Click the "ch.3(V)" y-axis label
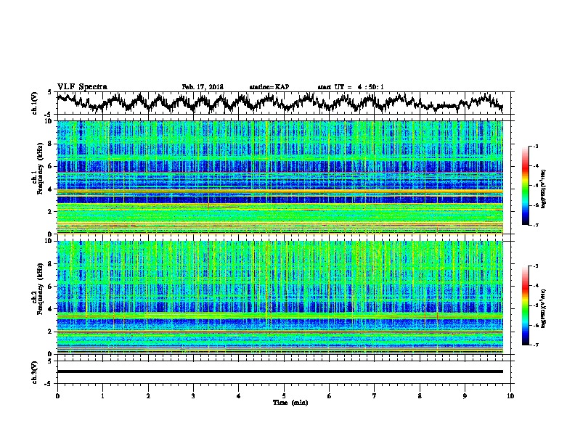The image size is (575, 444). 35,372
